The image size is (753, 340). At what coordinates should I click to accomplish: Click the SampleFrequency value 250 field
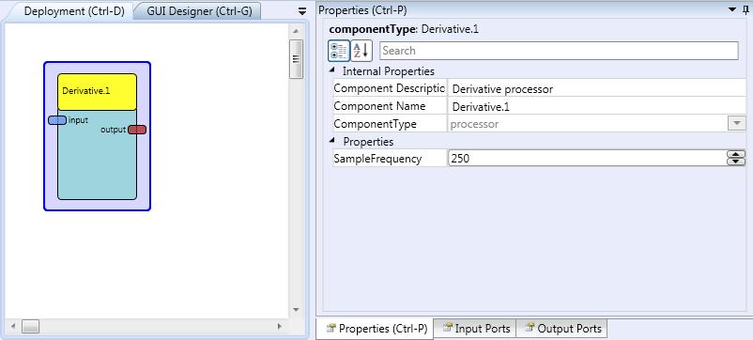588,159
